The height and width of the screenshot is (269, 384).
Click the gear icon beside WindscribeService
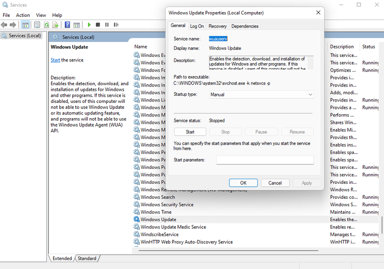(137, 234)
